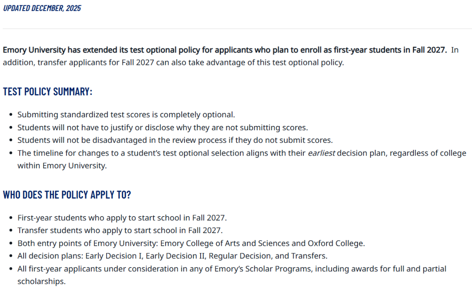Screen dimensions: 472x288
Task: Click the italic word "earliest"
Action: click(321, 153)
